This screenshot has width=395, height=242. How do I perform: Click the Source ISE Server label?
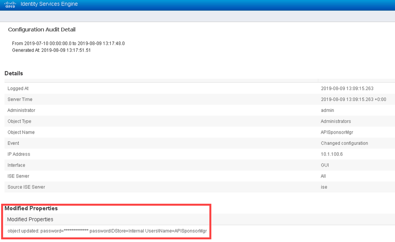coord(26,187)
